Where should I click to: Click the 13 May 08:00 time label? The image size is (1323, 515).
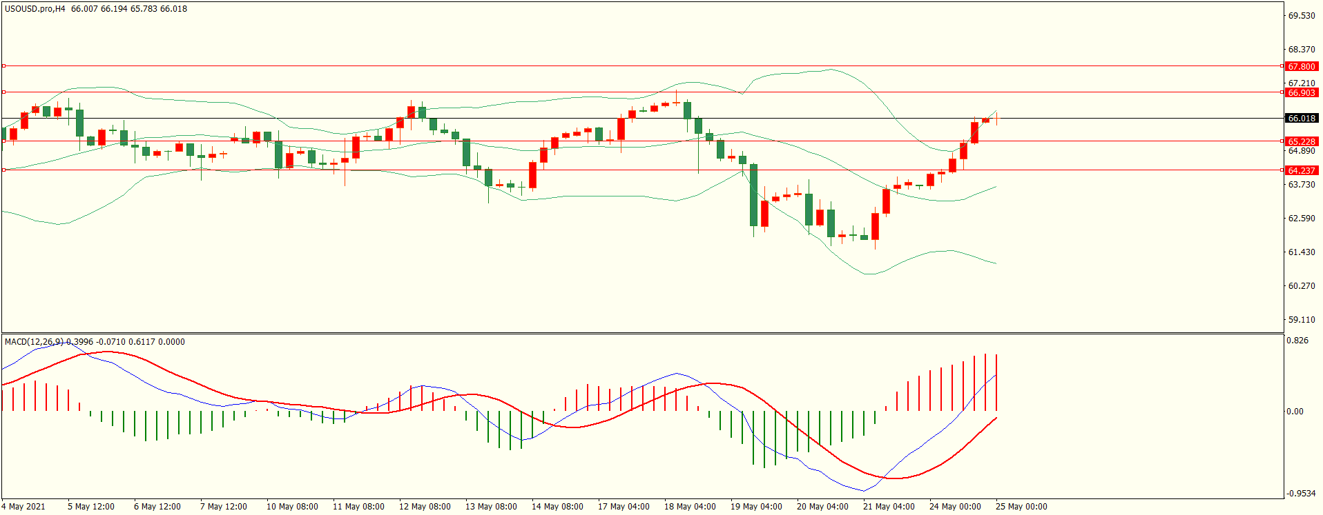point(491,507)
